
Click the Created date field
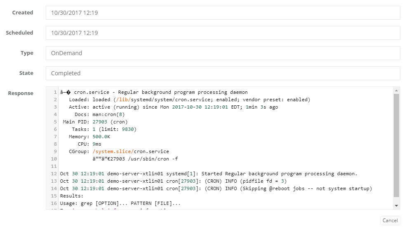(223, 13)
